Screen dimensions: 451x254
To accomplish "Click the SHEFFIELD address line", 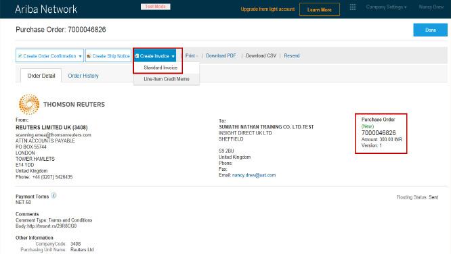I will [x=231, y=139].
